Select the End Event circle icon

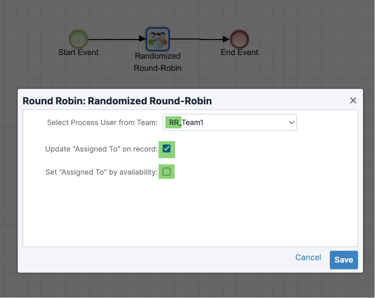click(x=239, y=39)
